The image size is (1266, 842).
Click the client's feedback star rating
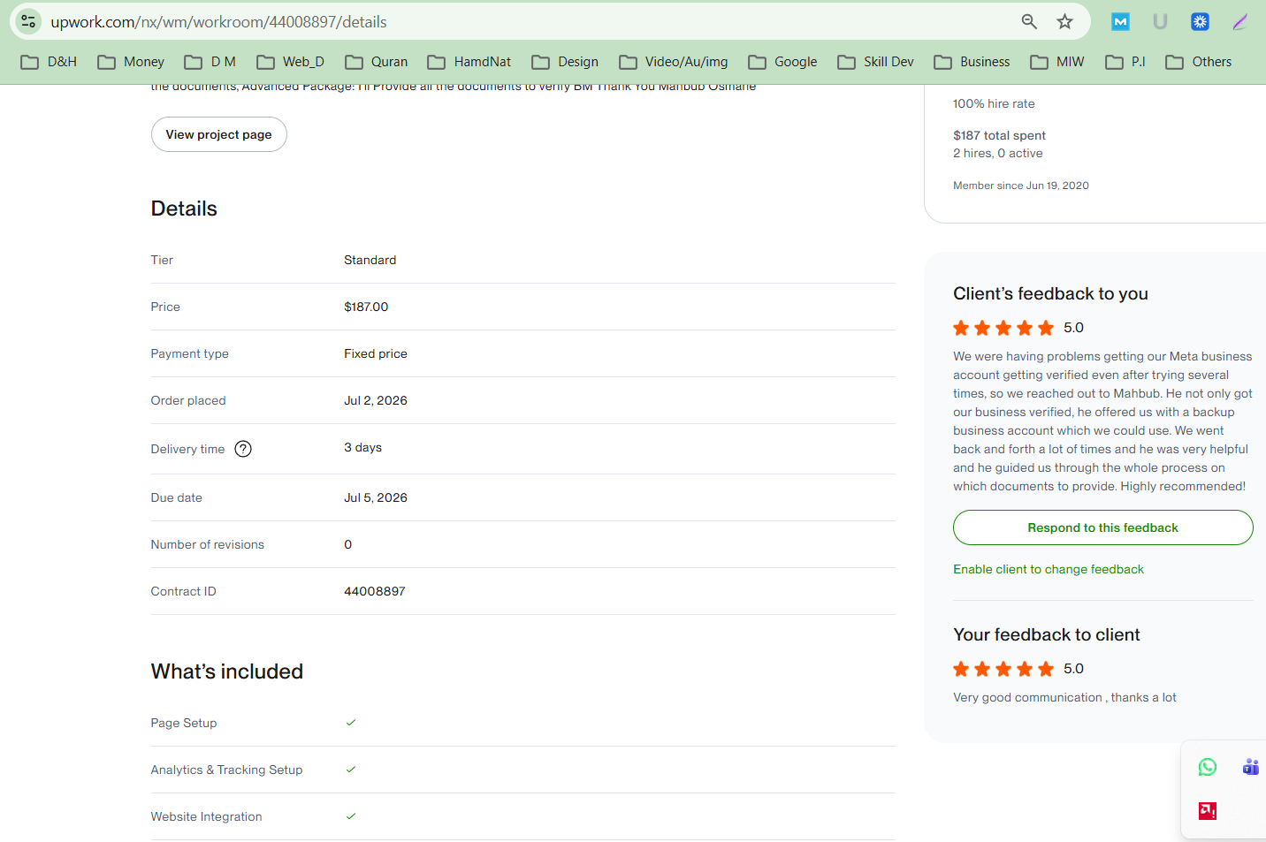(x=1003, y=328)
